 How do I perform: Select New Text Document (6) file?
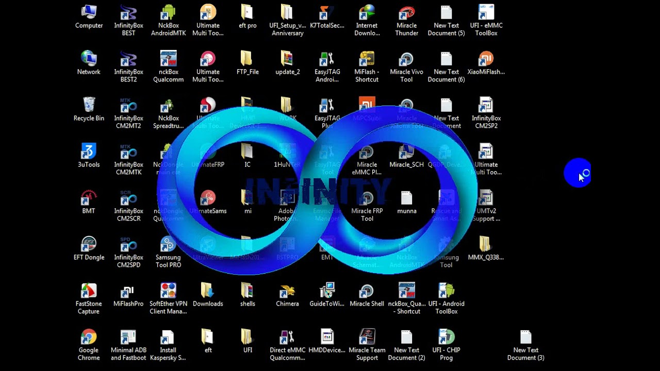point(446,67)
